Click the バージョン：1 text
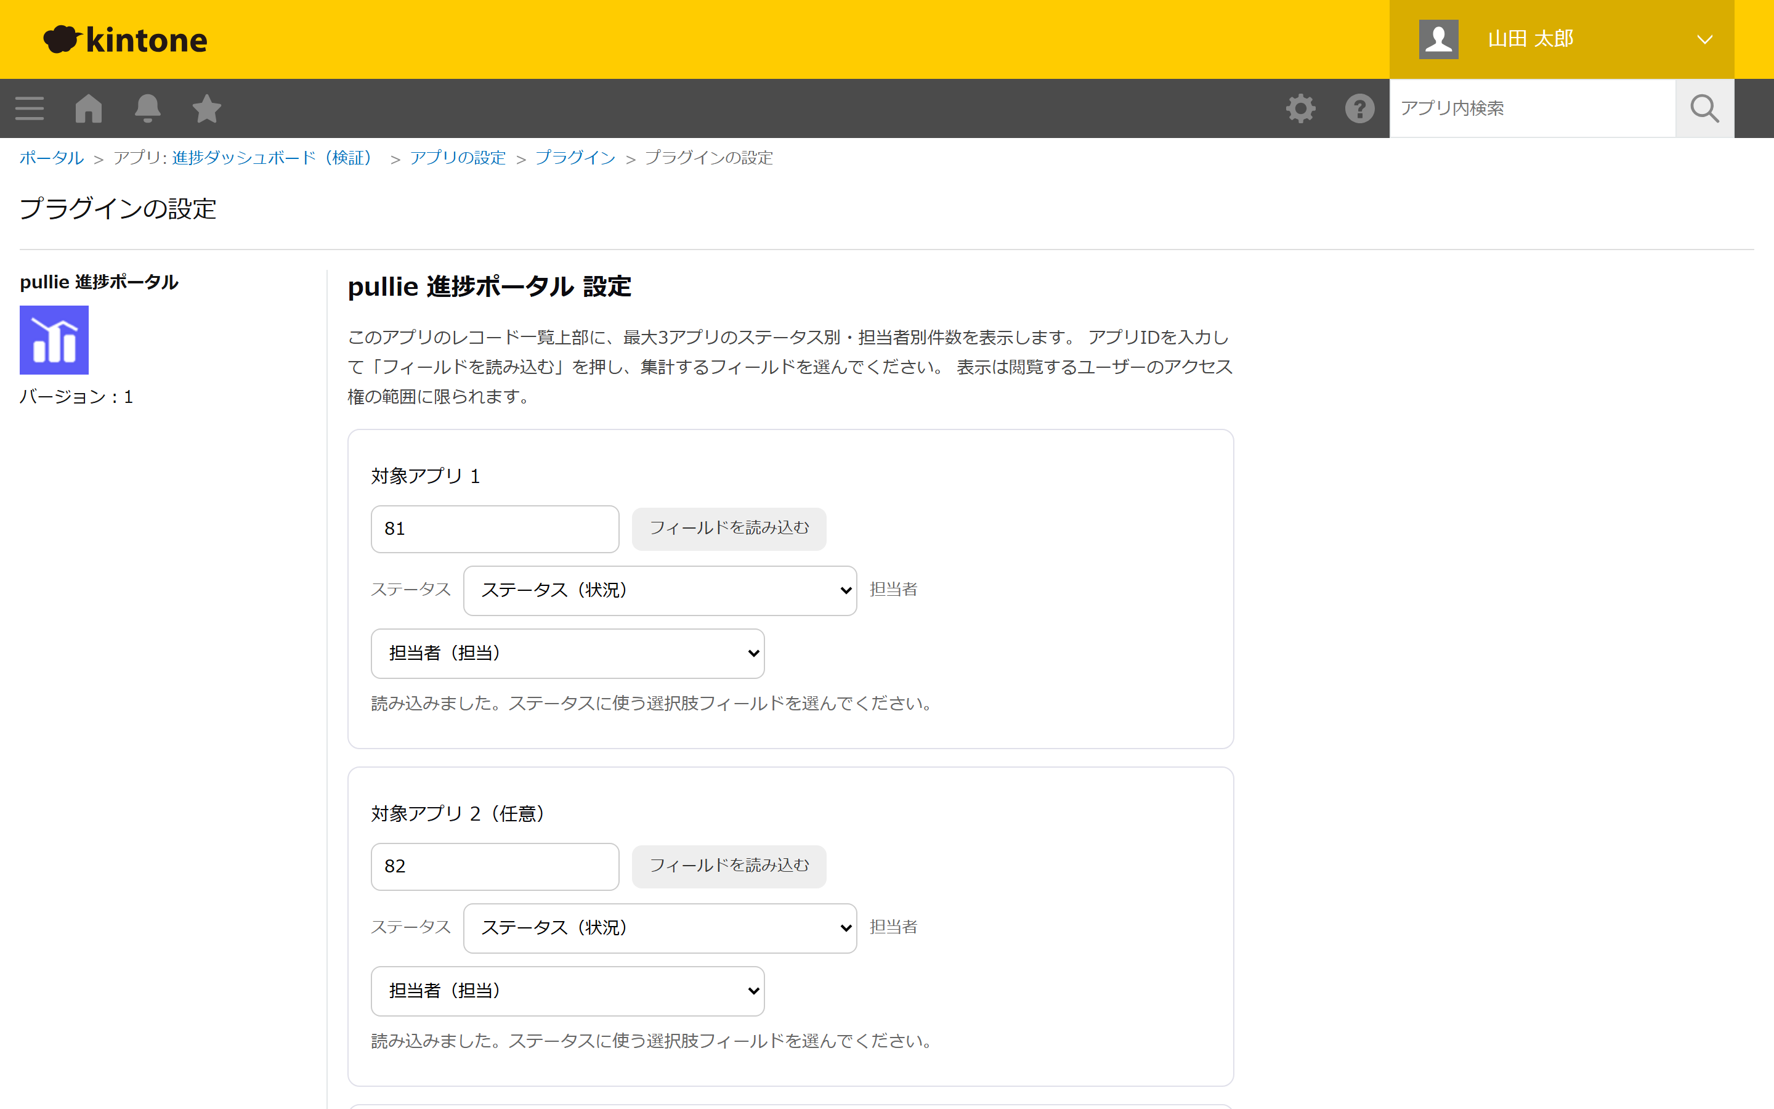1774x1109 pixels. 76,397
